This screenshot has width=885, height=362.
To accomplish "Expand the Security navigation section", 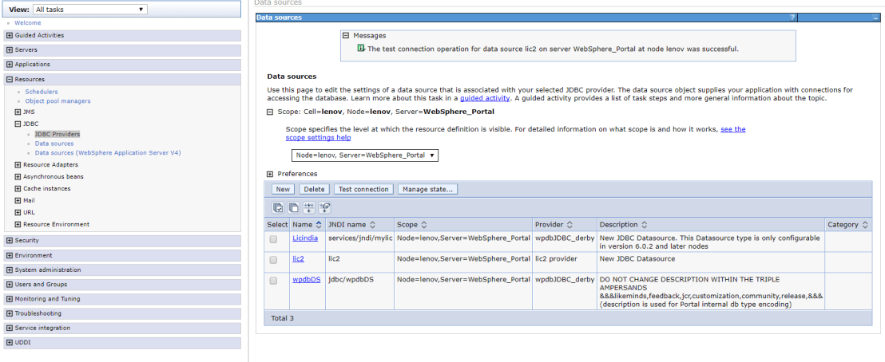I will tap(9, 240).
